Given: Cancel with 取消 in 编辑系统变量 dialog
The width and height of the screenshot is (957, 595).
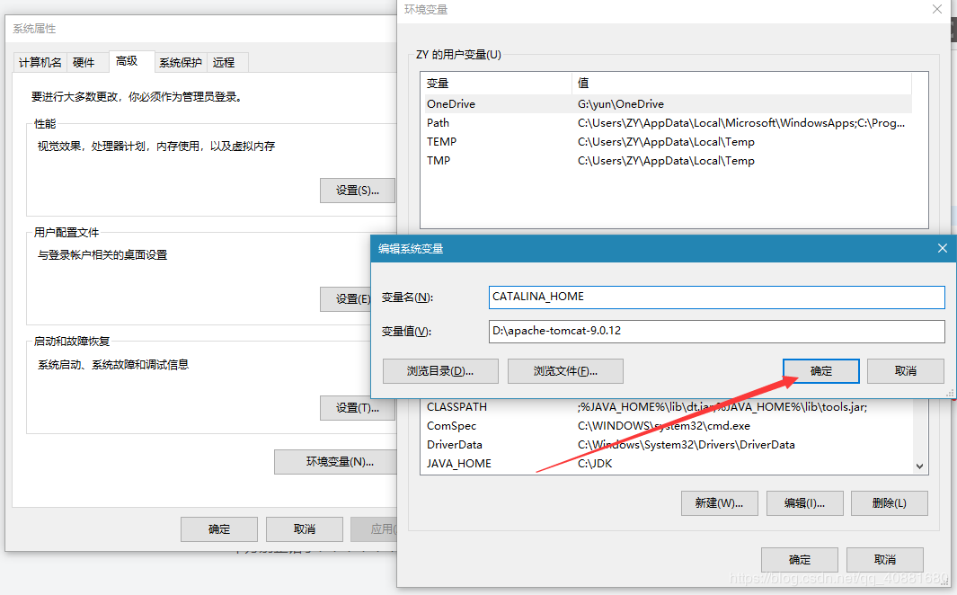Looking at the screenshot, I should (905, 371).
